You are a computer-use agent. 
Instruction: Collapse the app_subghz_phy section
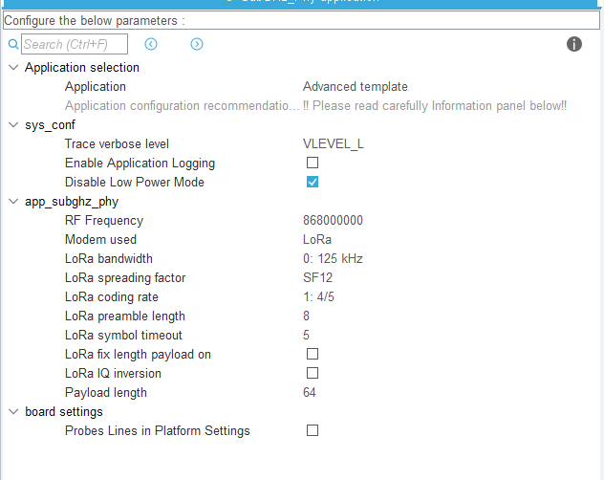[x=12, y=201]
